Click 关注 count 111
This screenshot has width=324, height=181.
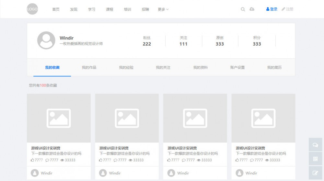click(183, 44)
